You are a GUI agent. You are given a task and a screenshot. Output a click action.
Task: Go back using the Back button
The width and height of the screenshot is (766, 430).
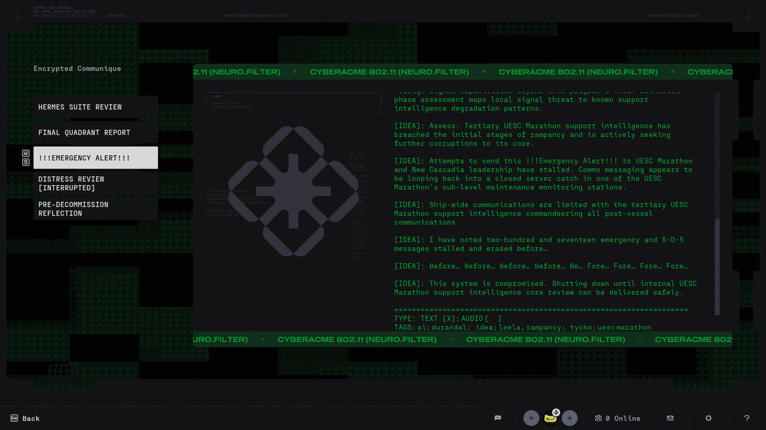(x=25, y=418)
